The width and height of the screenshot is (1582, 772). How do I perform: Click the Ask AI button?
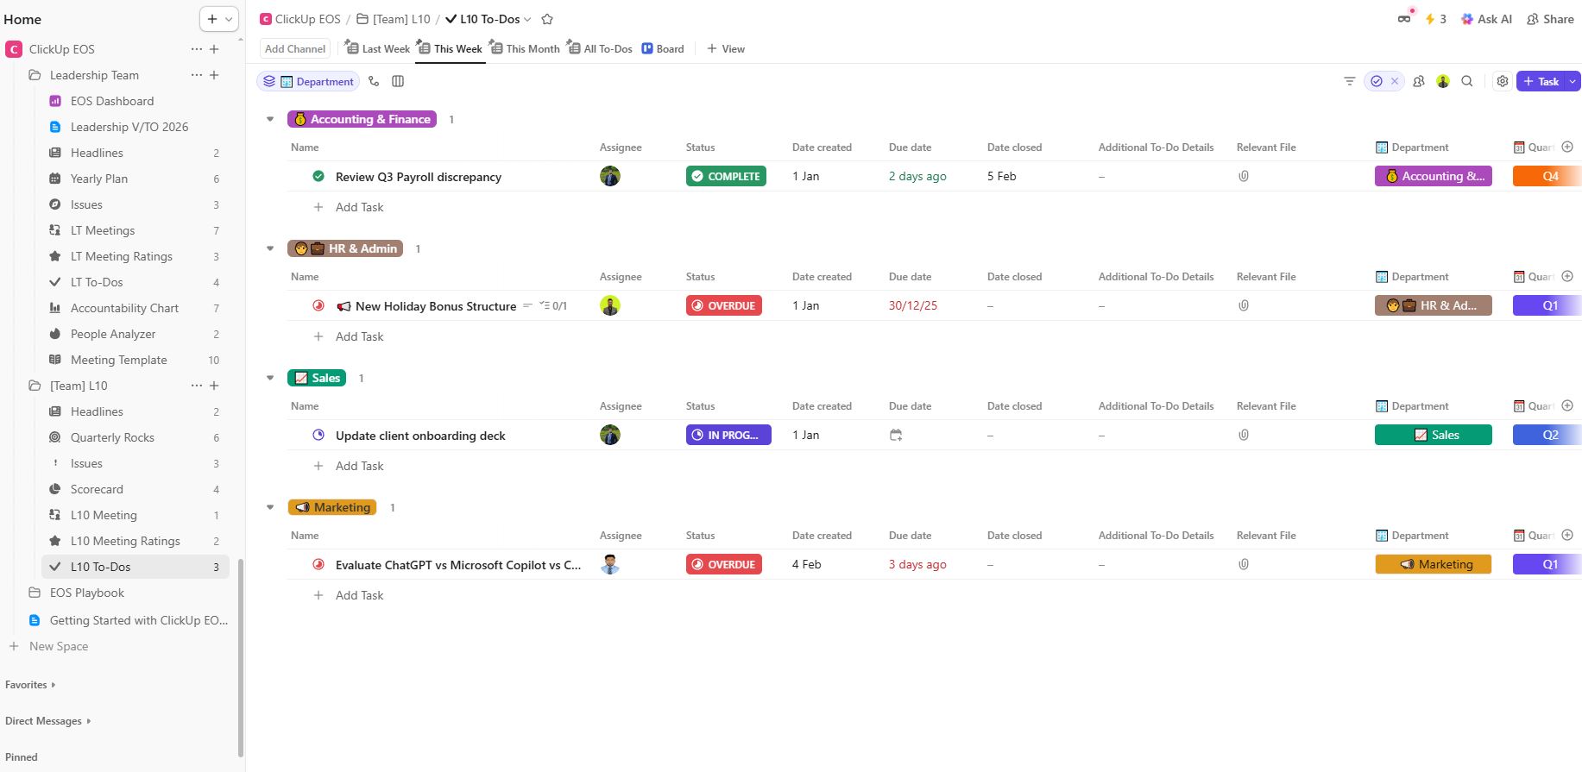pos(1486,19)
